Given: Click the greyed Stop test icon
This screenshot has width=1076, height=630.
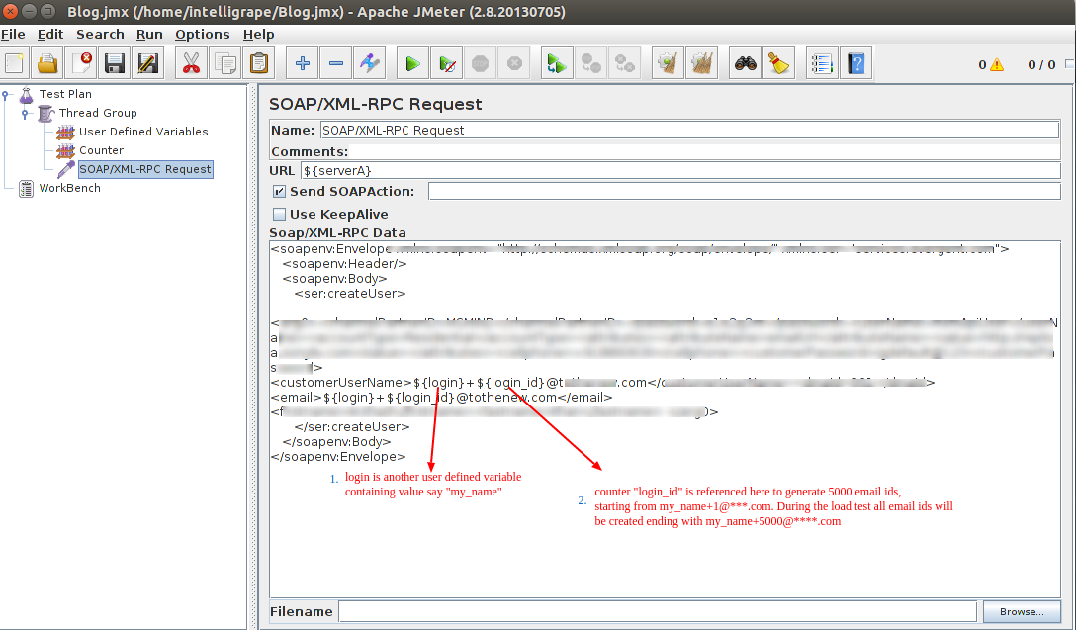Looking at the screenshot, I should (480, 64).
